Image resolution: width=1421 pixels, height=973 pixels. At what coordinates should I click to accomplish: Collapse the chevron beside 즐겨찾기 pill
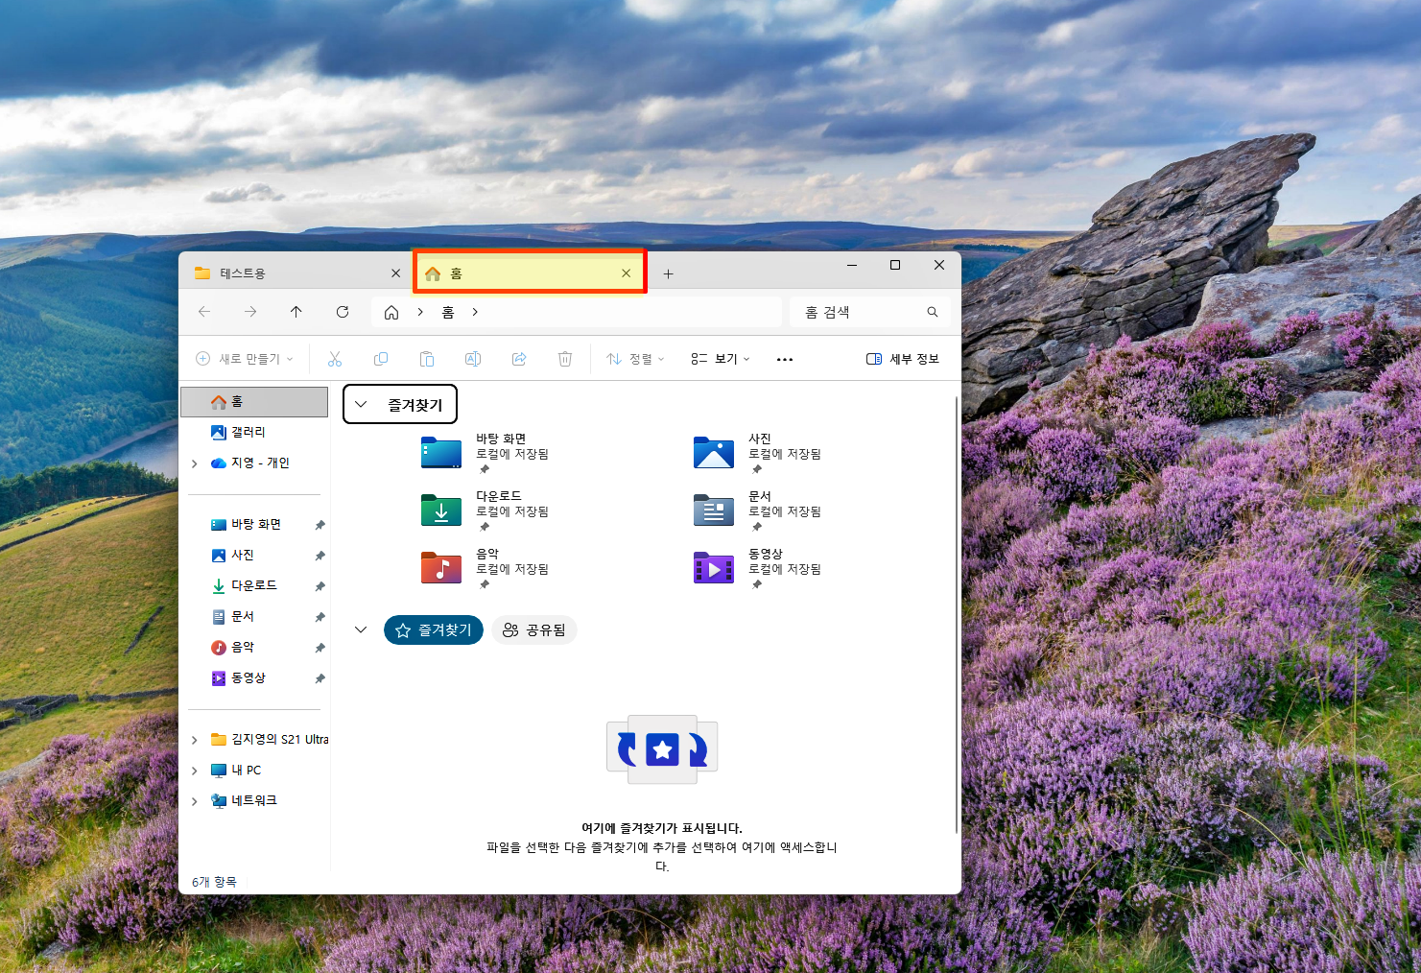361,630
